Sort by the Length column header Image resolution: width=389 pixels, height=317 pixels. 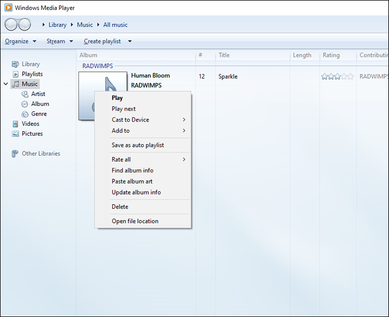pos(305,55)
